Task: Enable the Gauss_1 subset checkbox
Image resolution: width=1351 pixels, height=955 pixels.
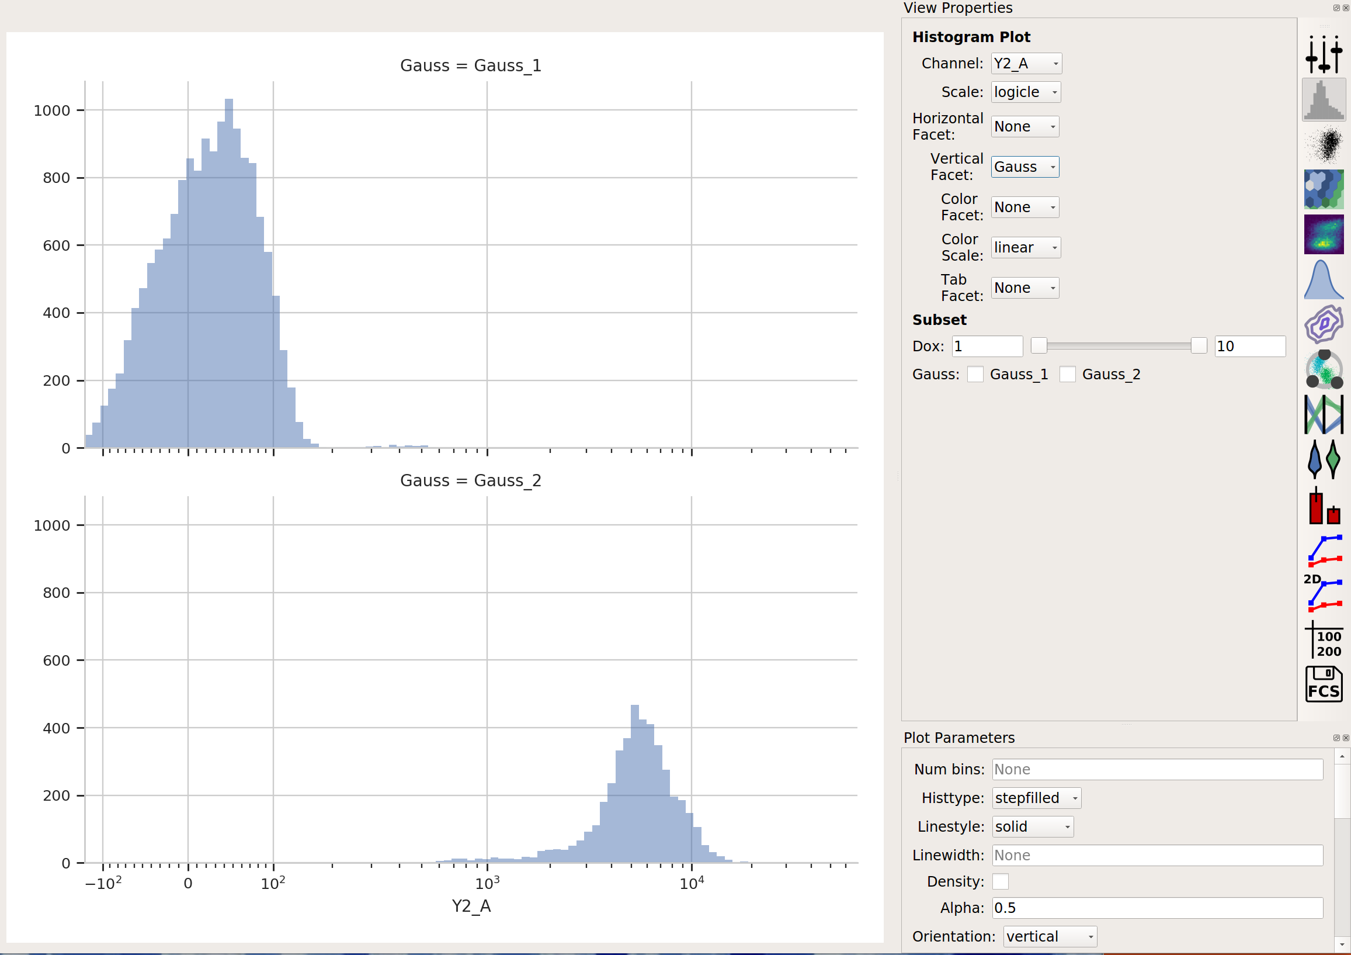Action: point(975,375)
